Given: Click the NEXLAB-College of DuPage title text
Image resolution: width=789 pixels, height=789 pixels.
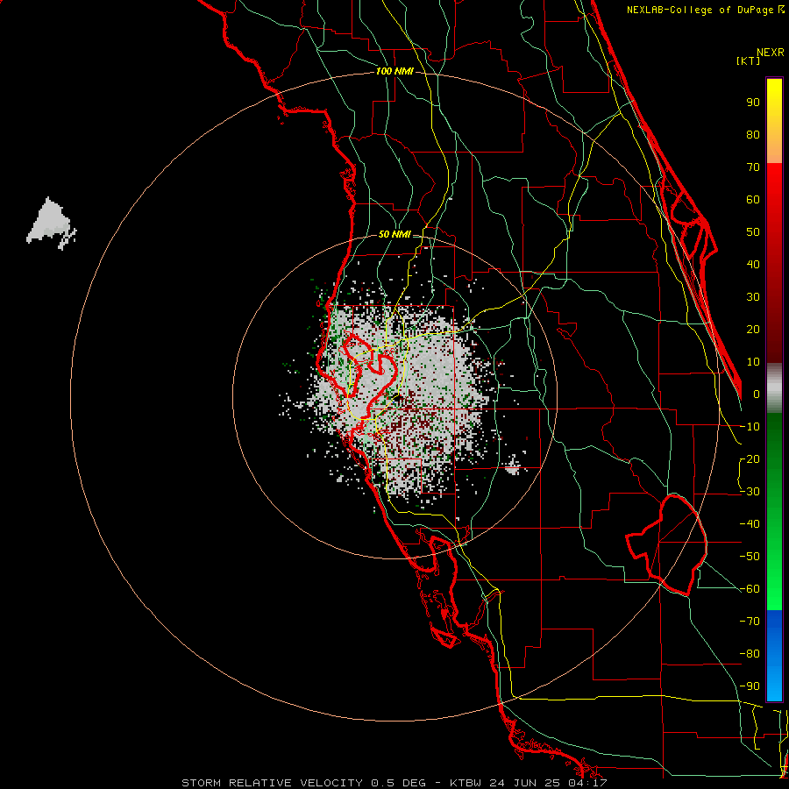Looking at the screenshot, I should 705,10.
